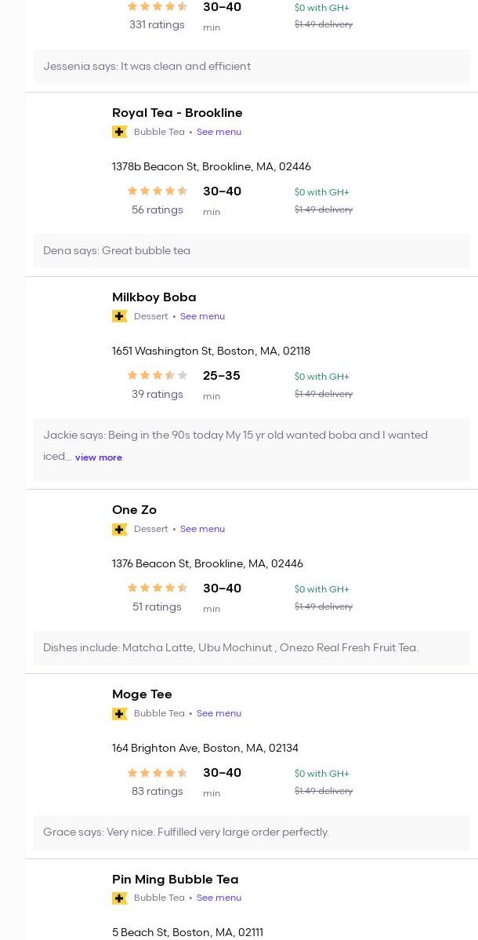478x940 pixels.
Task: Click GH+ badge icon under One Zo
Action: coord(120,529)
